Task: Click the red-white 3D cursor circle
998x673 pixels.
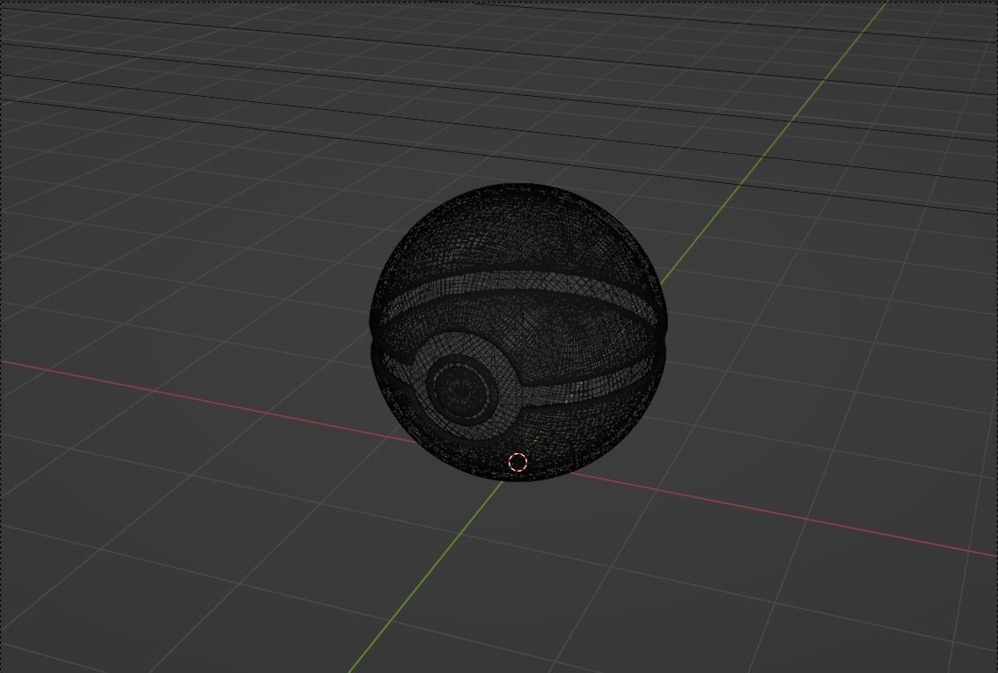Action: coord(518,463)
